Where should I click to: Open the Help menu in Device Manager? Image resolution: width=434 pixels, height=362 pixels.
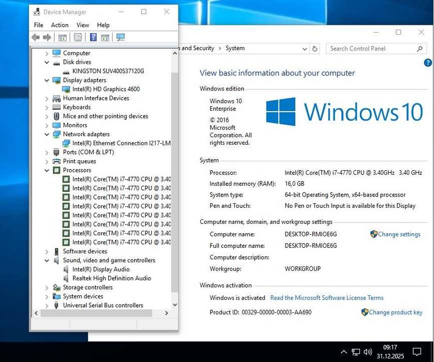103,25
